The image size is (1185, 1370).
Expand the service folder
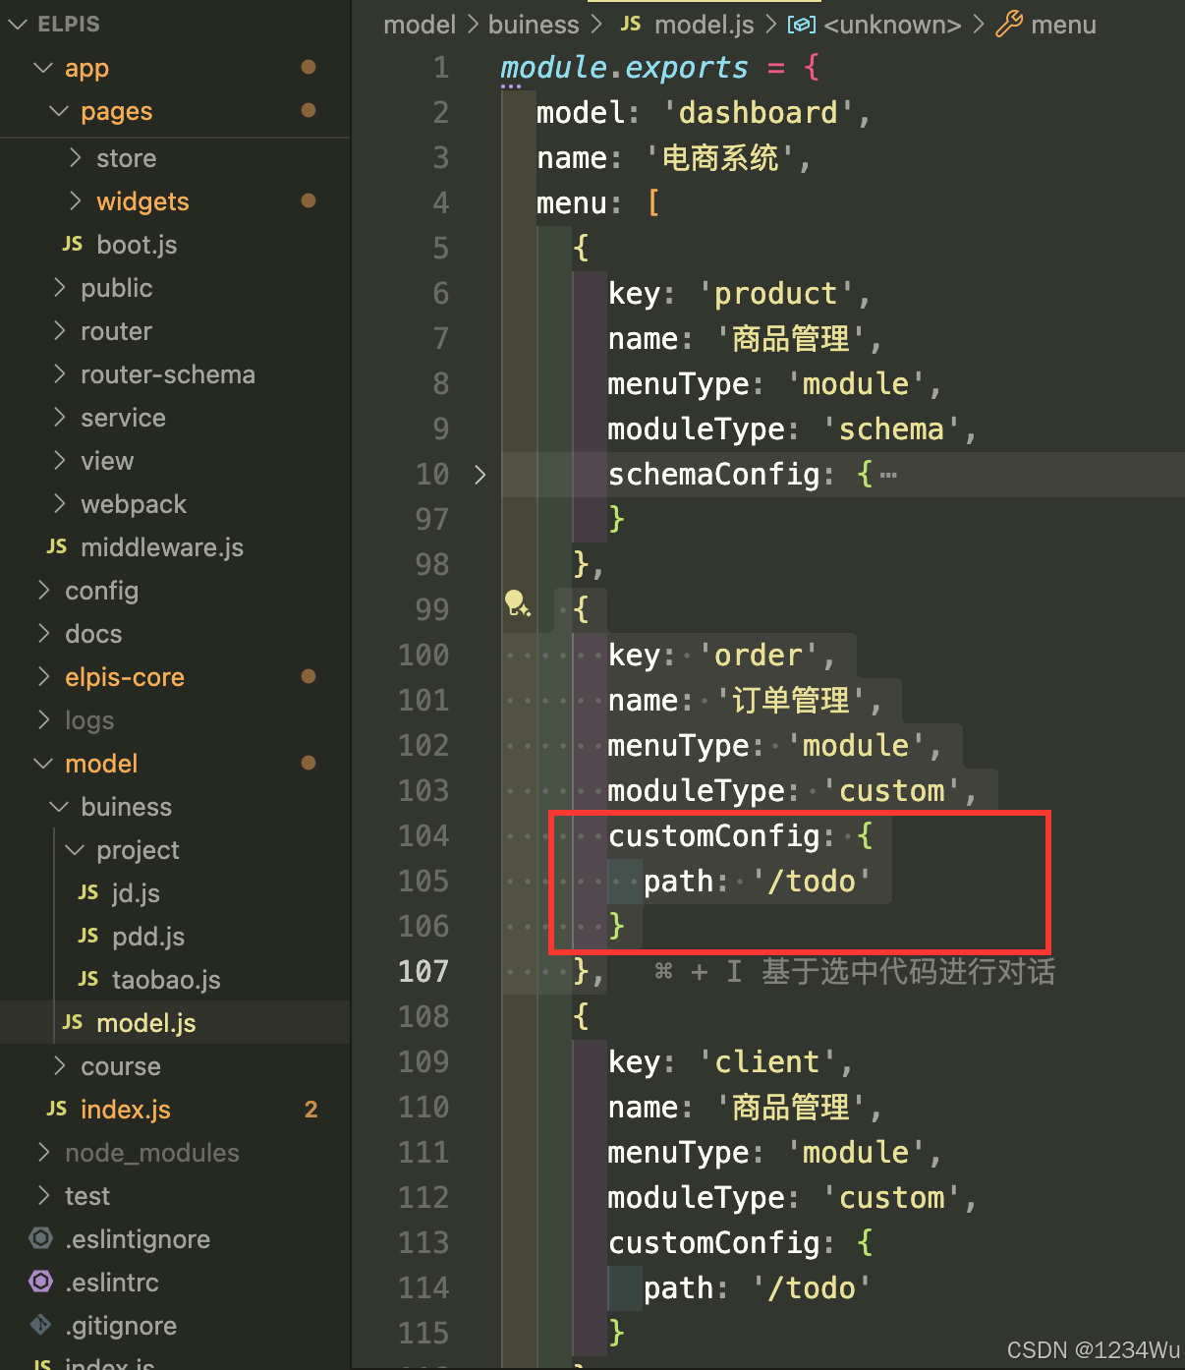(x=60, y=418)
